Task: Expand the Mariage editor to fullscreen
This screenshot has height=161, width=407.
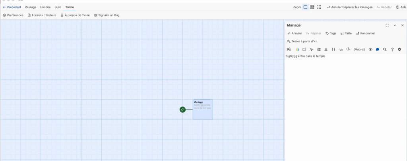Action: point(387,25)
